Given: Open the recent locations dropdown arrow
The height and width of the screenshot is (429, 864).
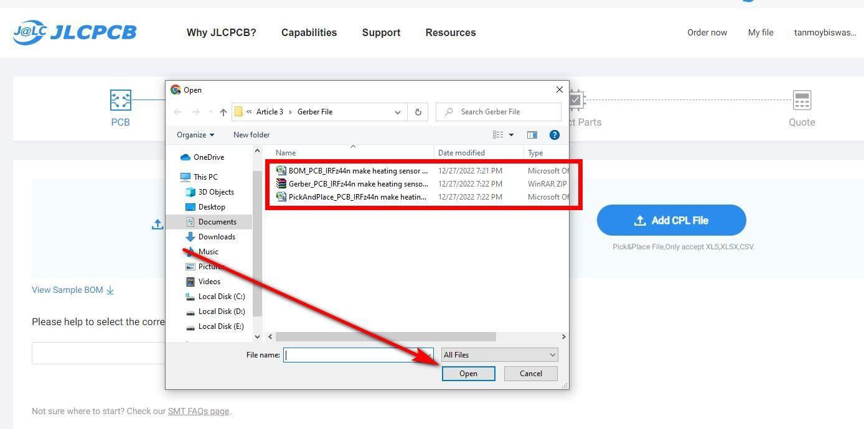Looking at the screenshot, I should 210,113.
